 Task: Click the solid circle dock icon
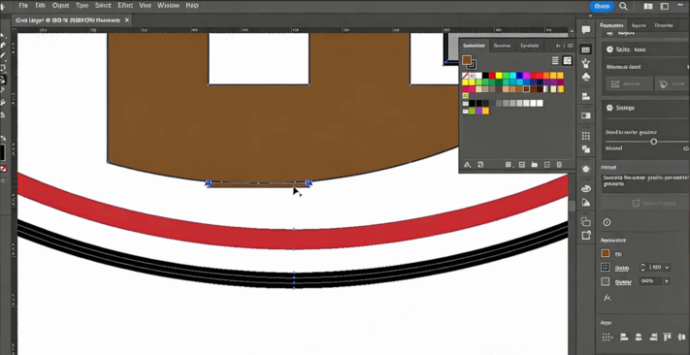[586, 170]
